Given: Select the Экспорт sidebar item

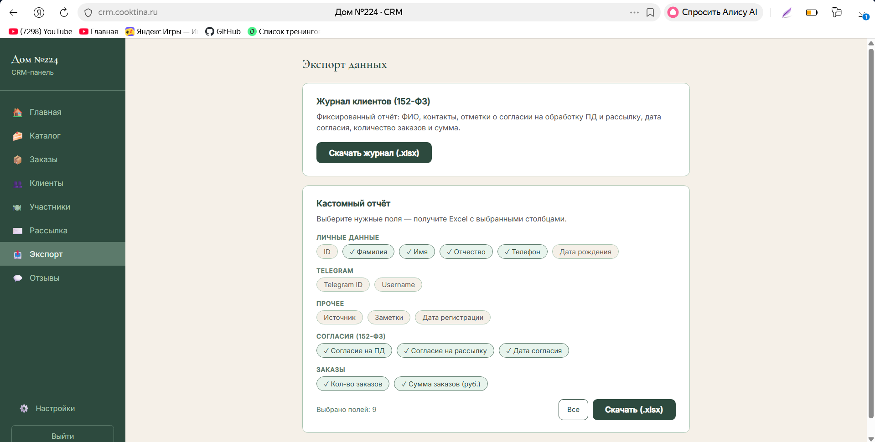Looking at the screenshot, I should [x=62, y=254].
